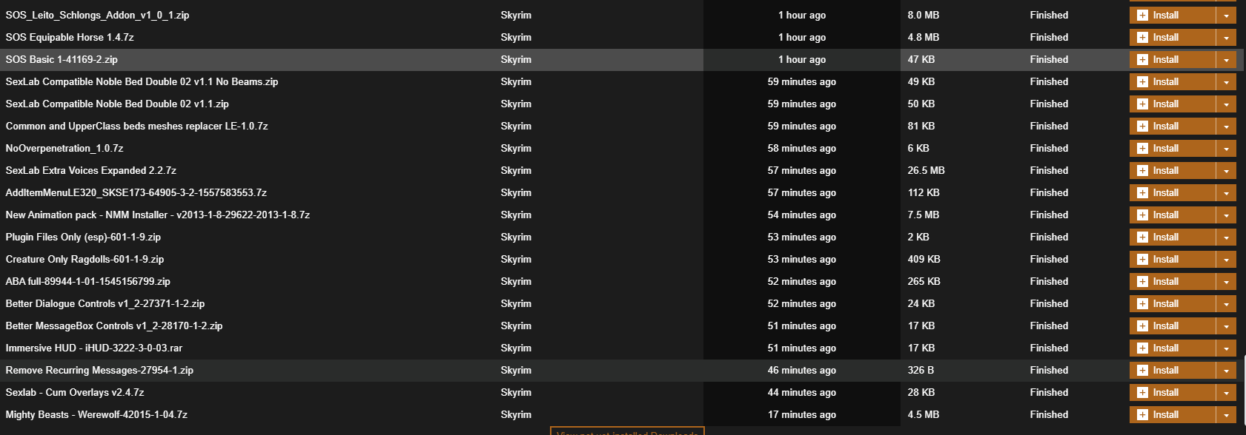Install SOS Basic 1-41169-2.zip
This screenshot has width=1246, height=435.
[1173, 59]
